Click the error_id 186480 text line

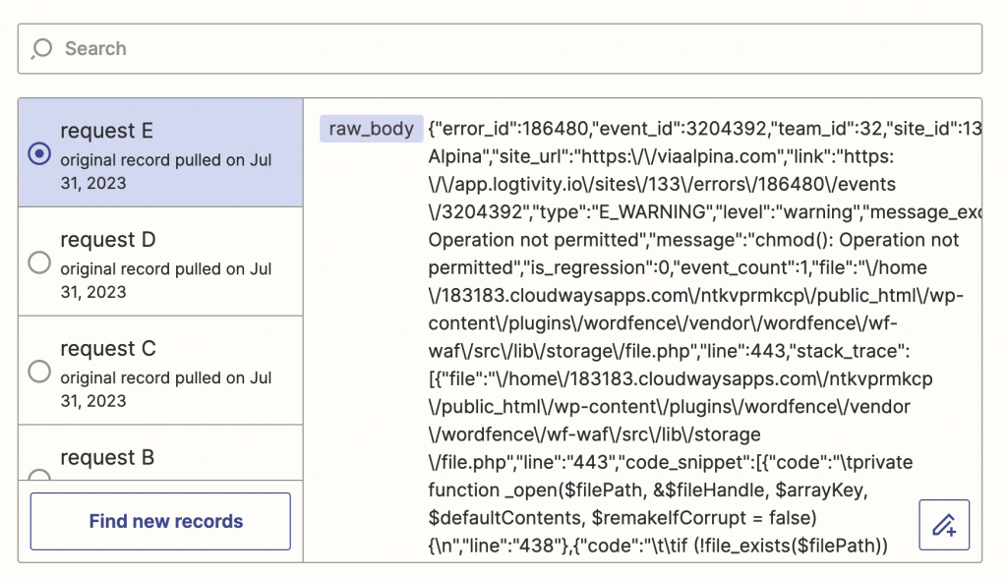704,129
